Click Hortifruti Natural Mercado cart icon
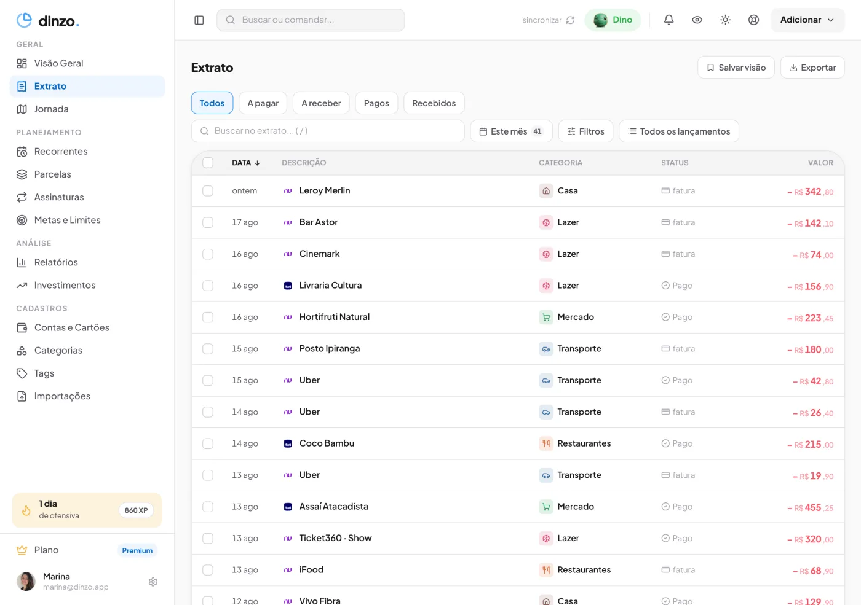Screen dimensions: 861x605 coord(546,318)
